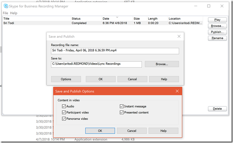
Task: Click the Completed status cell
Action: [x=79, y=23]
